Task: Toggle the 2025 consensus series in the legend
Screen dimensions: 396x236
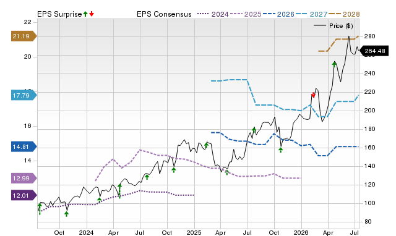Action: pyautogui.click(x=246, y=14)
